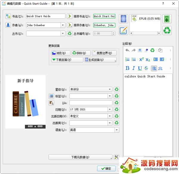Image resolution: width=179 pixels, height=174 pixels.
Task: Click the title sort field
Action: (x=104, y=16)
